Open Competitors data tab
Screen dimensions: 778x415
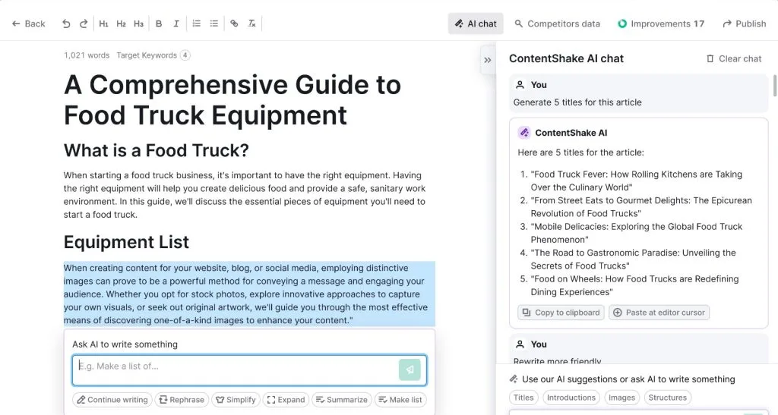point(557,24)
